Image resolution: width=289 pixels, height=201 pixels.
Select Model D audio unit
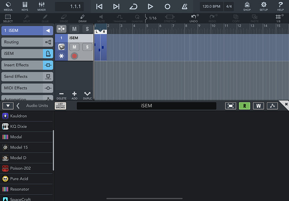coord(27,158)
